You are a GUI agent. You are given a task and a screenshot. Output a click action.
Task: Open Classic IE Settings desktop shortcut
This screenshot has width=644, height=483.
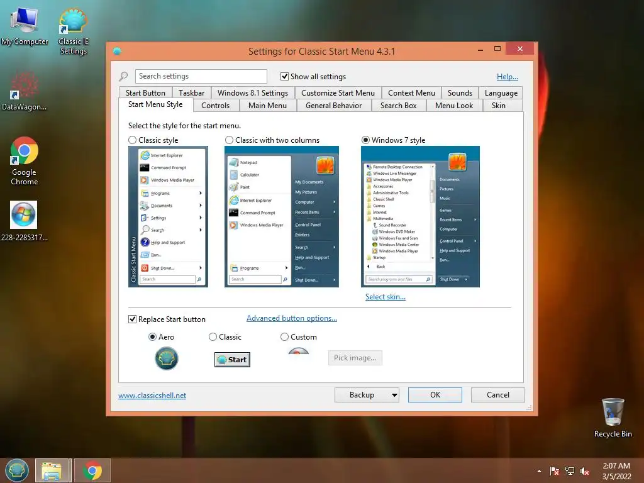(73, 31)
